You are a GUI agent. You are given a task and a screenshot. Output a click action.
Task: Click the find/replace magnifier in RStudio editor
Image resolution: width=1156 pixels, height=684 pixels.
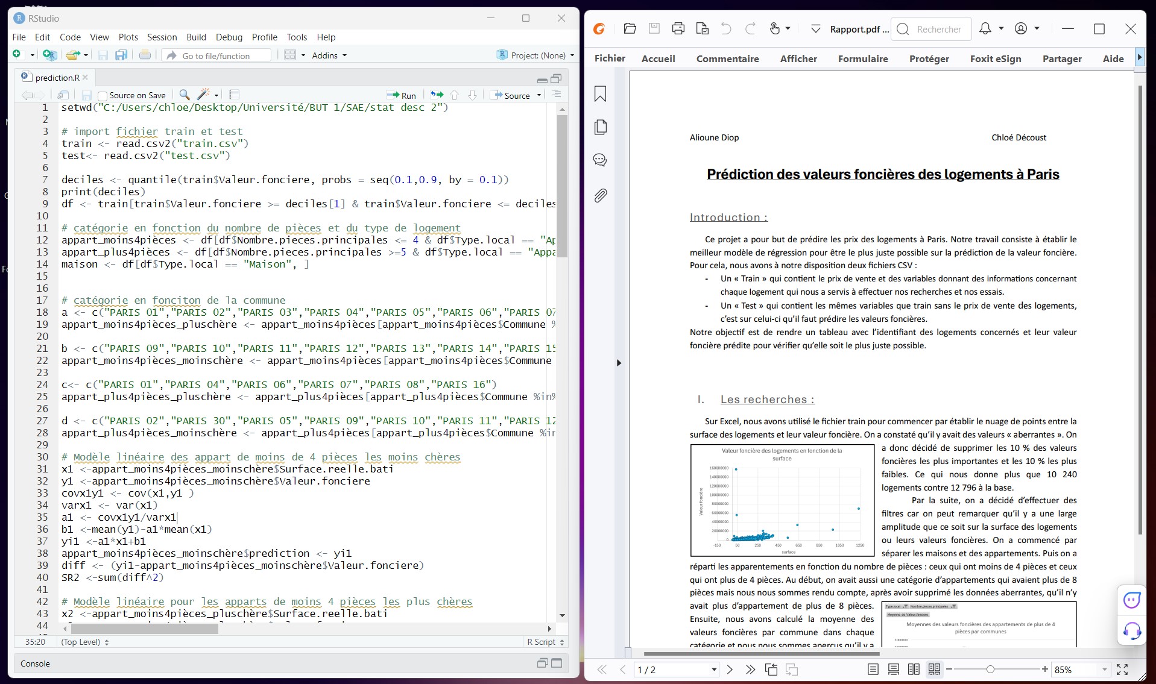click(184, 95)
